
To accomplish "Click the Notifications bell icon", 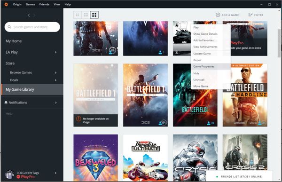I will [6, 103].
